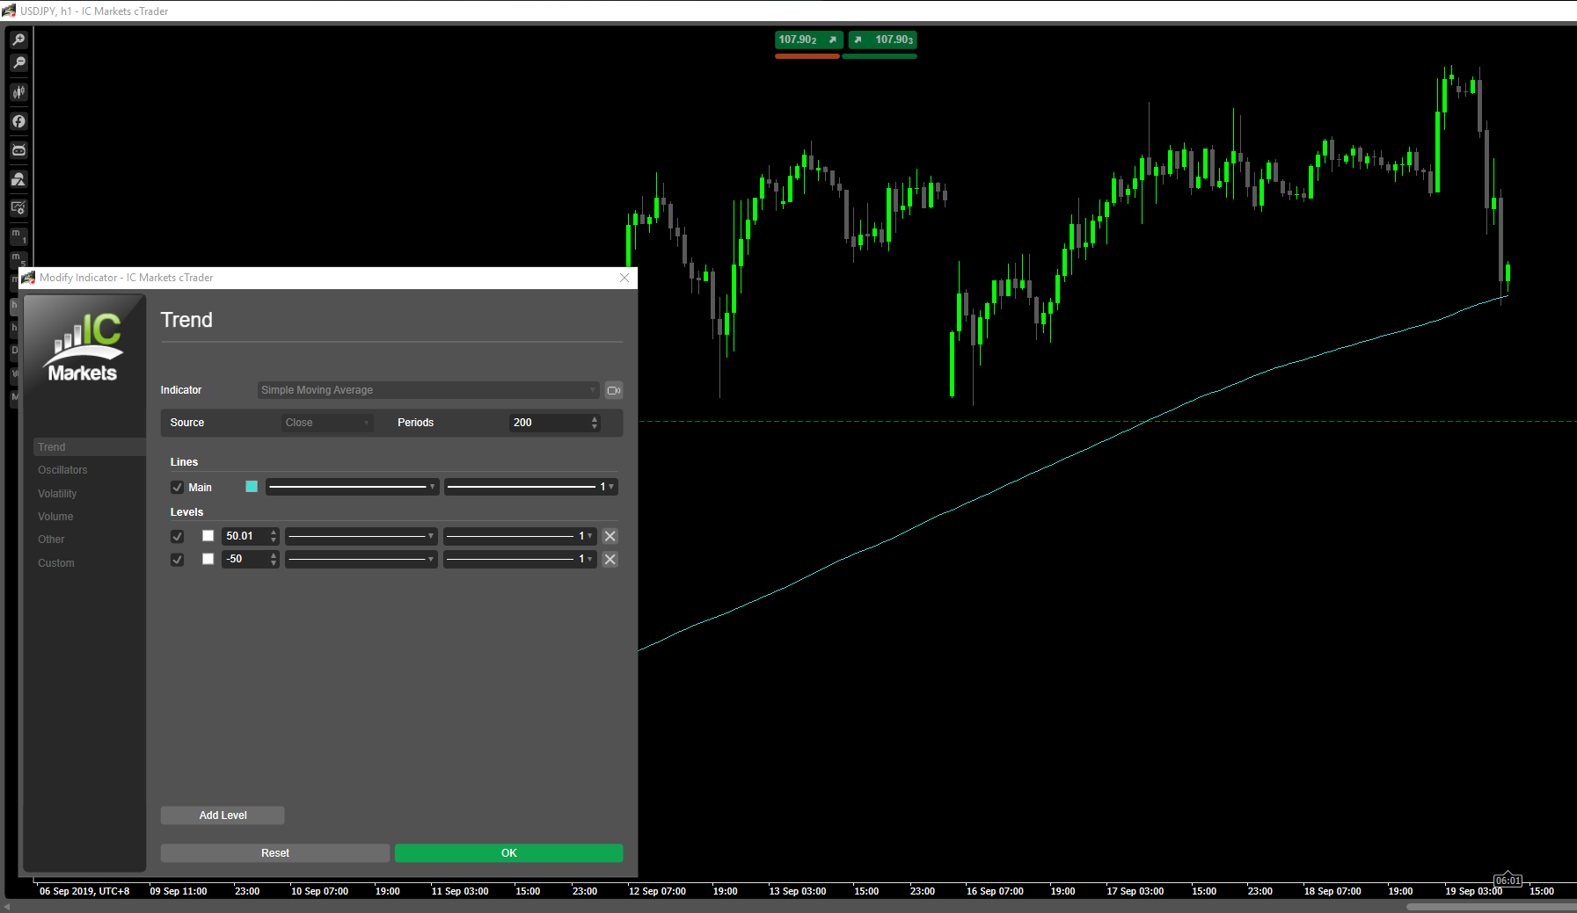Select the Zoom Out tool
The width and height of the screenshot is (1577, 913).
pyautogui.click(x=18, y=62)
